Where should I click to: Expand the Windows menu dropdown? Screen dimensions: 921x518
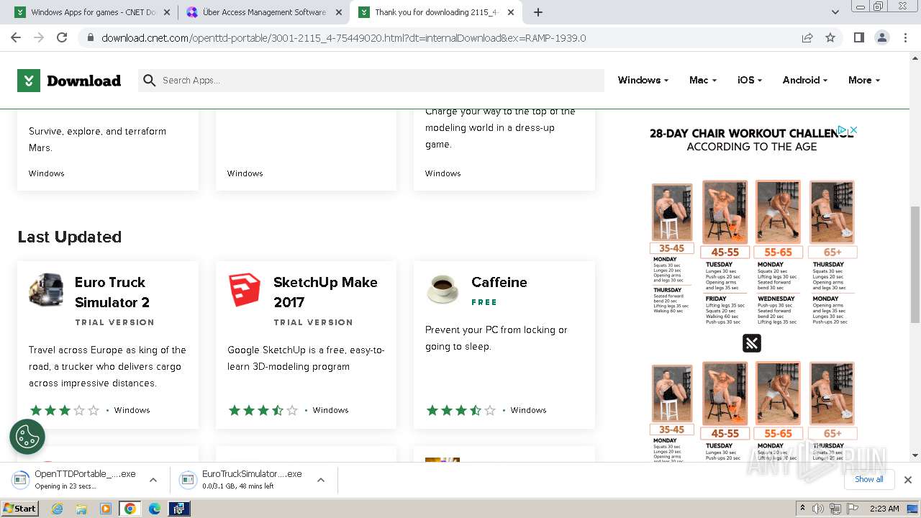coord(643,81)
